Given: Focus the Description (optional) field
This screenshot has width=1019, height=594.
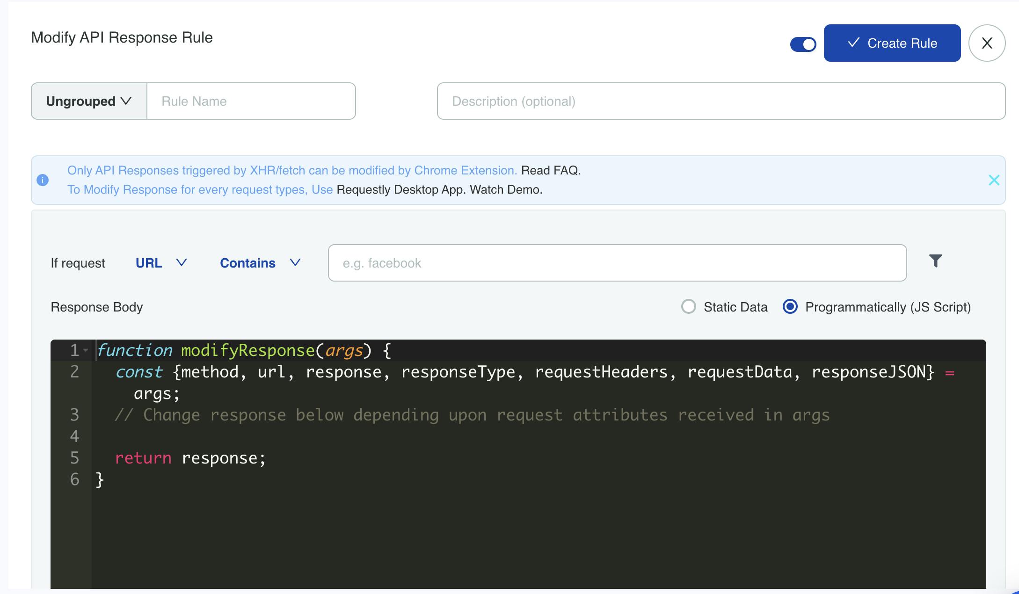Looking at the screenshot, I should point(721,101).
